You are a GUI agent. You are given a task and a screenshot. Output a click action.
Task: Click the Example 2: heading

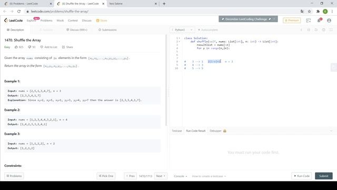[12, 110]
